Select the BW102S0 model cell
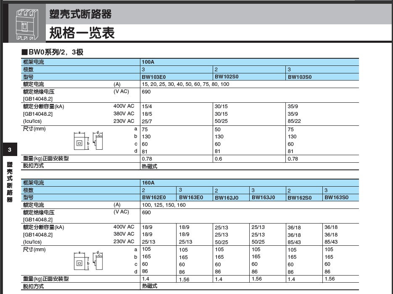 point(227,77)
